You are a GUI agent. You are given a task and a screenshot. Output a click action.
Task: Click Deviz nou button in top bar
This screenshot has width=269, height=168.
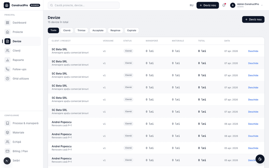pos(208,5)
